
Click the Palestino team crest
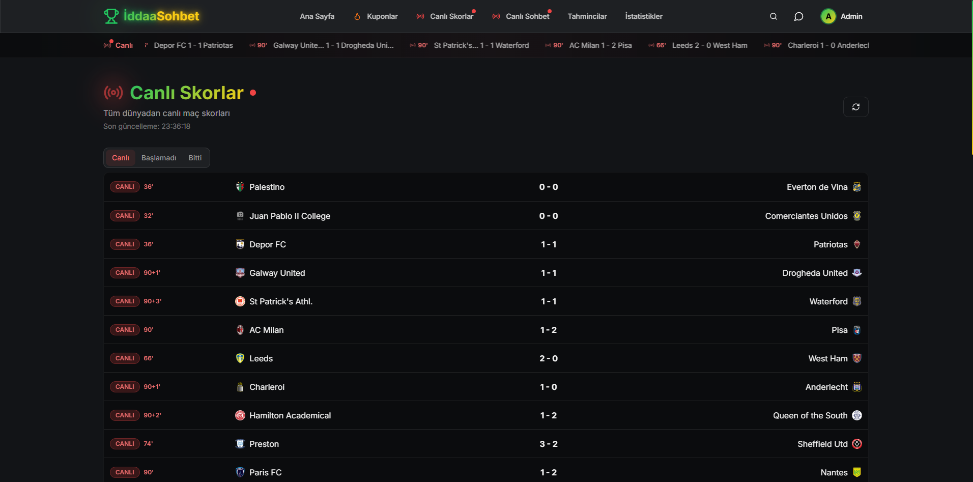click(x=240, y=187)
